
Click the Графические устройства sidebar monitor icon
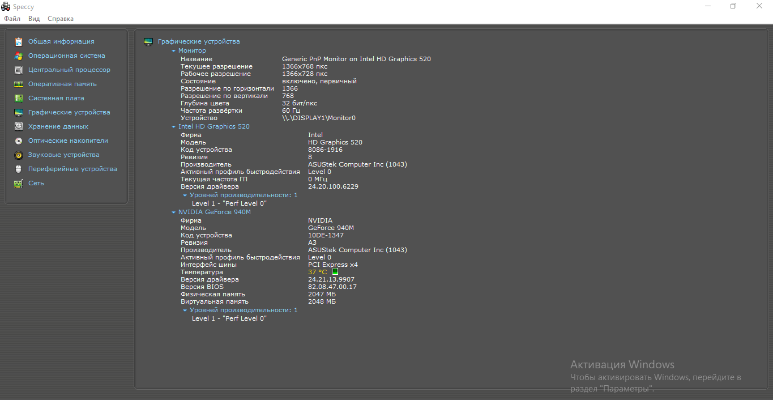tap(19, 112)
